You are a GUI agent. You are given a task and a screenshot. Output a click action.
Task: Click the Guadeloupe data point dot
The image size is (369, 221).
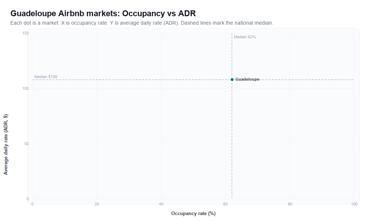tap(232, 80)
